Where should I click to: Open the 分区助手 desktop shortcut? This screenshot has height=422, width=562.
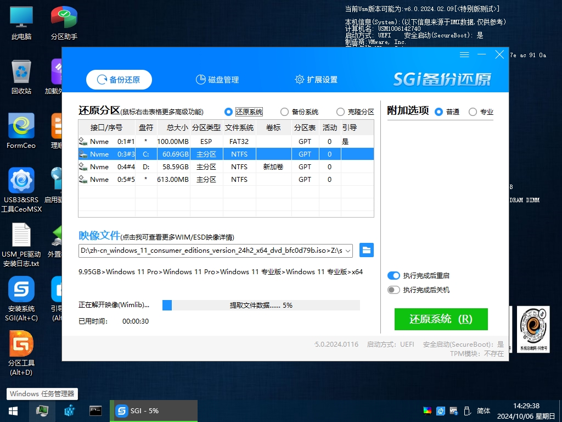pos(64,22)
